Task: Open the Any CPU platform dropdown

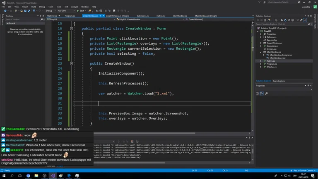Action: point(63,11)
